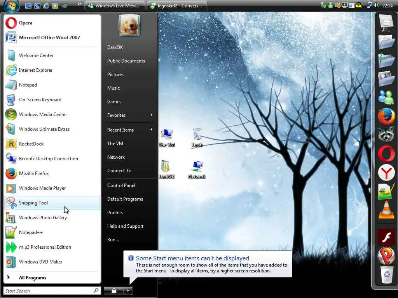398x298 pixels.
Task: Launch Microsoft Office Word 2007
Action: pos(52,38)
